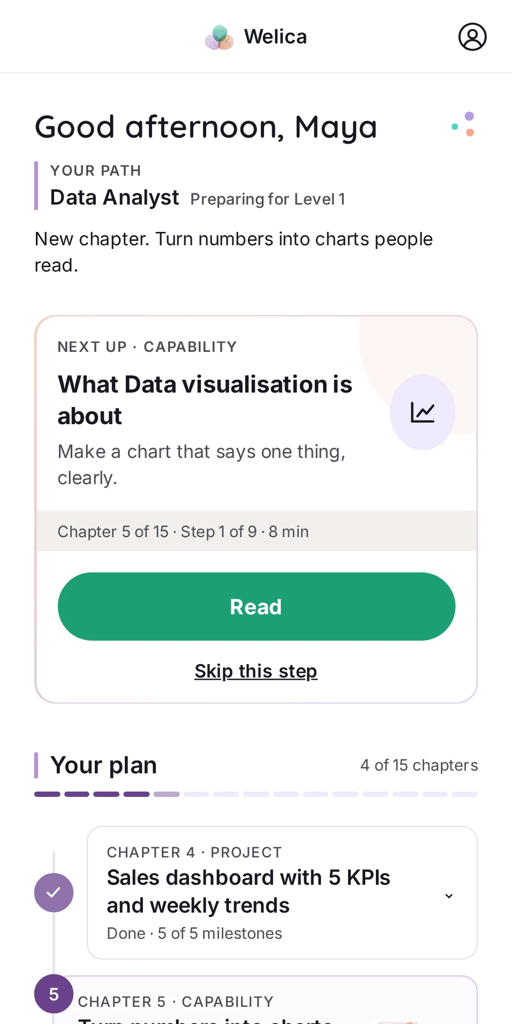
Task: Open the Chapter 5 Capability card
Action: click(x=268, y=1000)
